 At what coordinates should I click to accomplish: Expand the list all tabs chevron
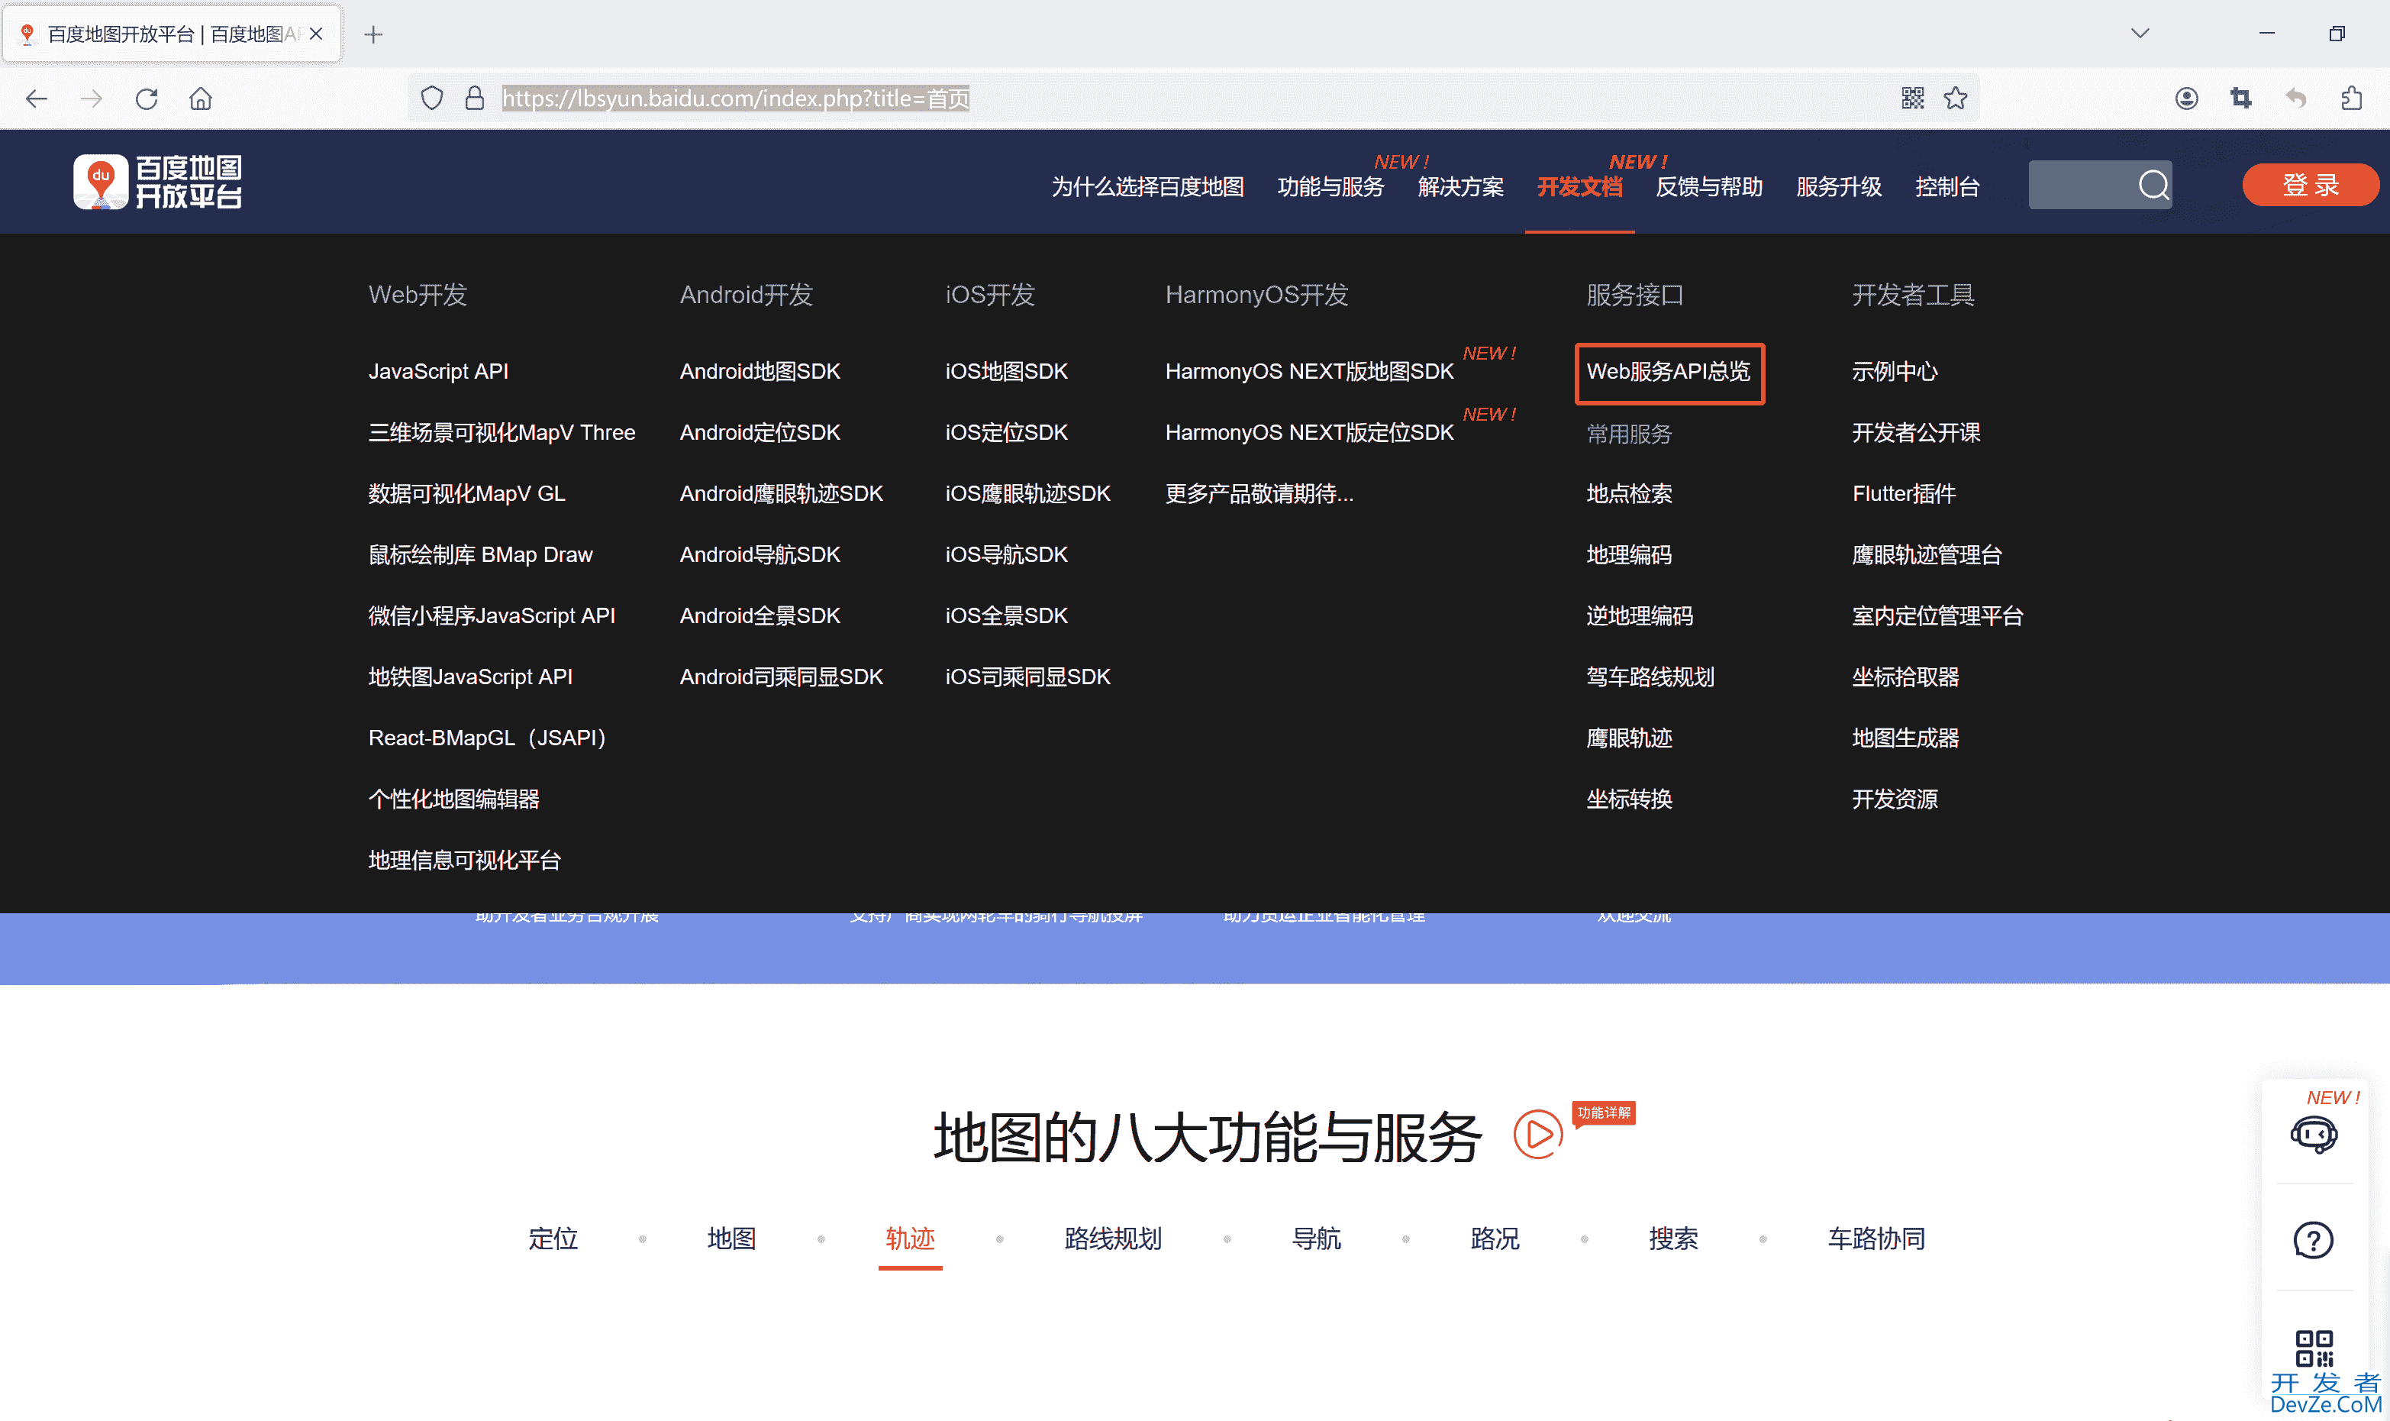coord(2140,34)
